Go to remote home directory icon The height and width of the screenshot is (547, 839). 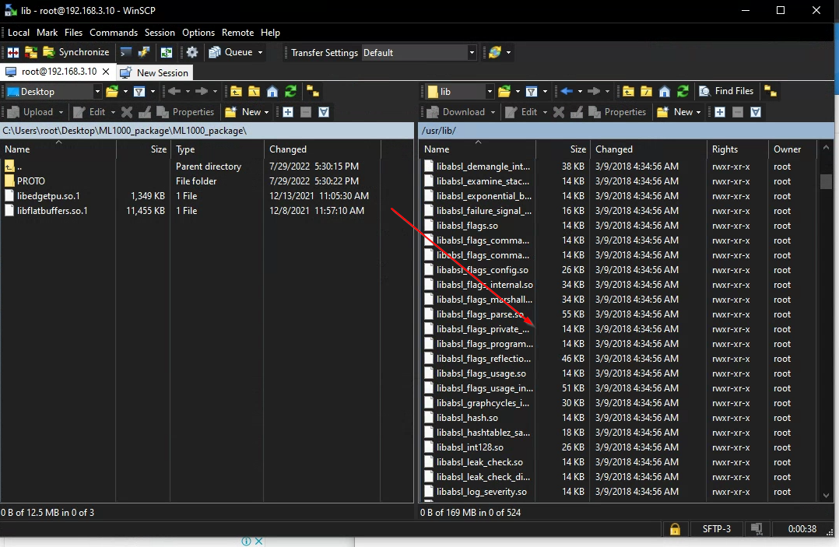665,92
